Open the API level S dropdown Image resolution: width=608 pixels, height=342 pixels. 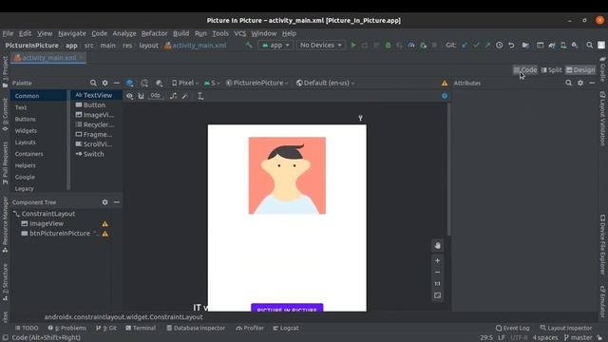point(212,83)
